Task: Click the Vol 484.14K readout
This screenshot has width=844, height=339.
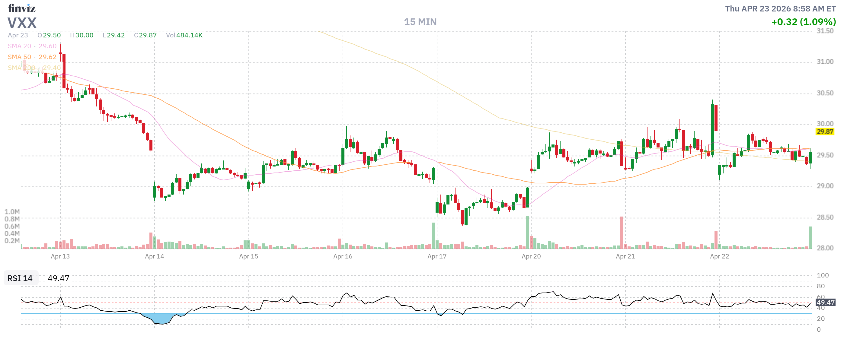Action: 184,35
